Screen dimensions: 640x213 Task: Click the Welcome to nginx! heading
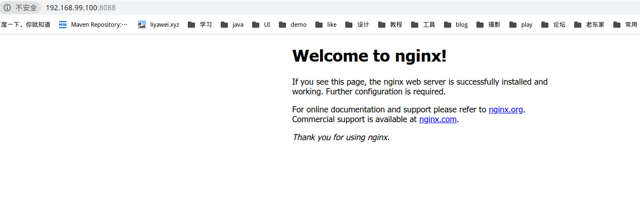click(x=369, y=56)
